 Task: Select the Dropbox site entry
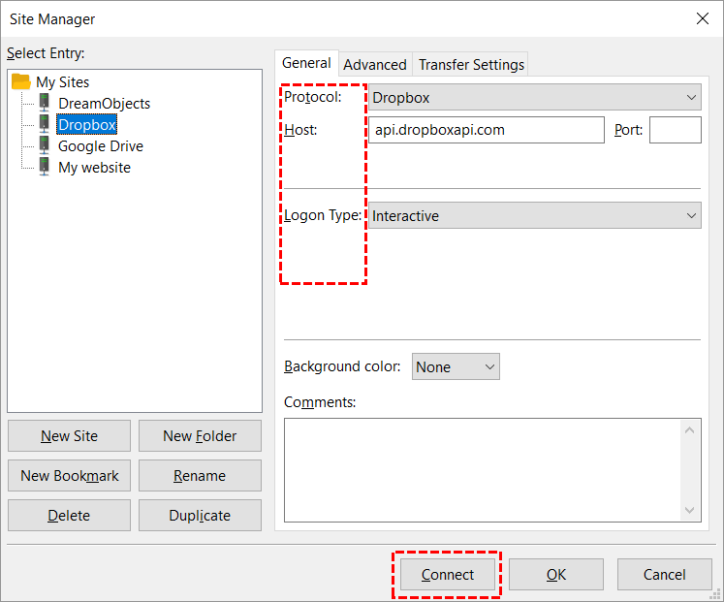(87, 125)
